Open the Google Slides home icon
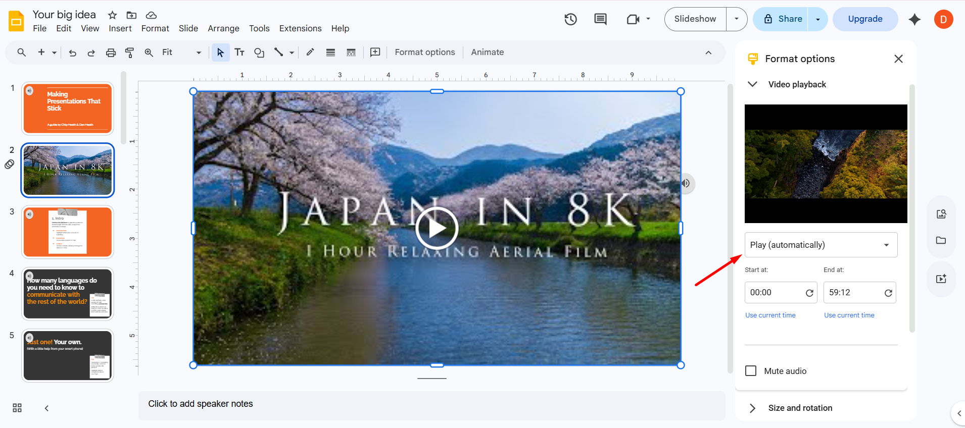965x428 pixels. [17, 21]
